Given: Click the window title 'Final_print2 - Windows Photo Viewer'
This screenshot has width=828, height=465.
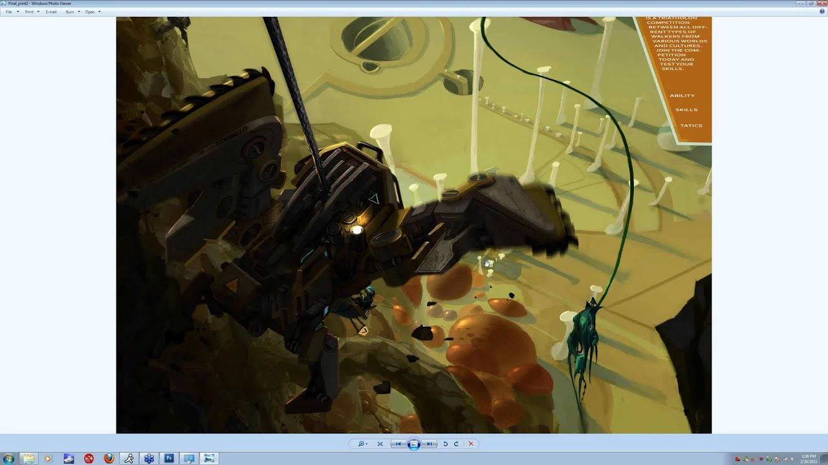Looking at the screenshot, I should 40,3.
